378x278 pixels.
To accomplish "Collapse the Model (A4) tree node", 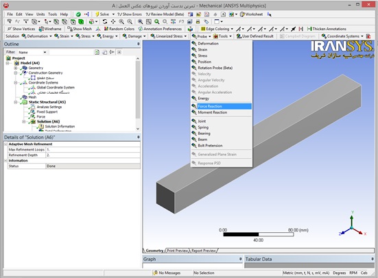I will (8, 63).
